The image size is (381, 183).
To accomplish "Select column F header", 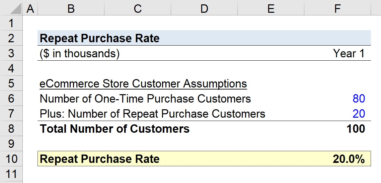I will (x=337, y=8).
